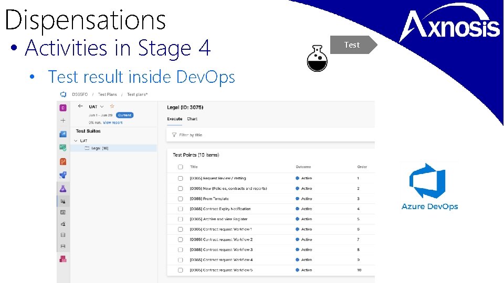
Task: Click the plus (new item) sidebar icon
Action: (x=63, y=121)
